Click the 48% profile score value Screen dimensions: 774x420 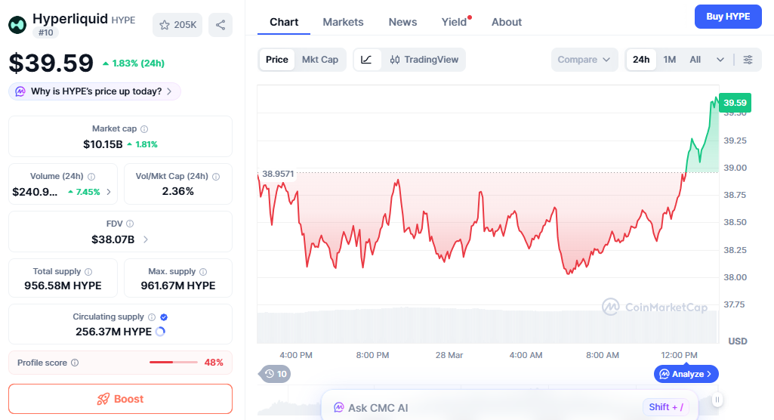214,363
